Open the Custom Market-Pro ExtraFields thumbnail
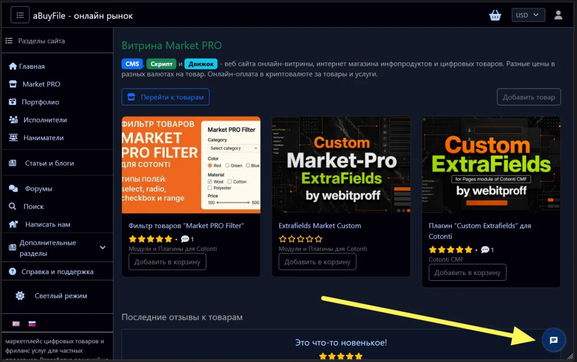The height and width of the screenshot is (362, 577). 341,165
